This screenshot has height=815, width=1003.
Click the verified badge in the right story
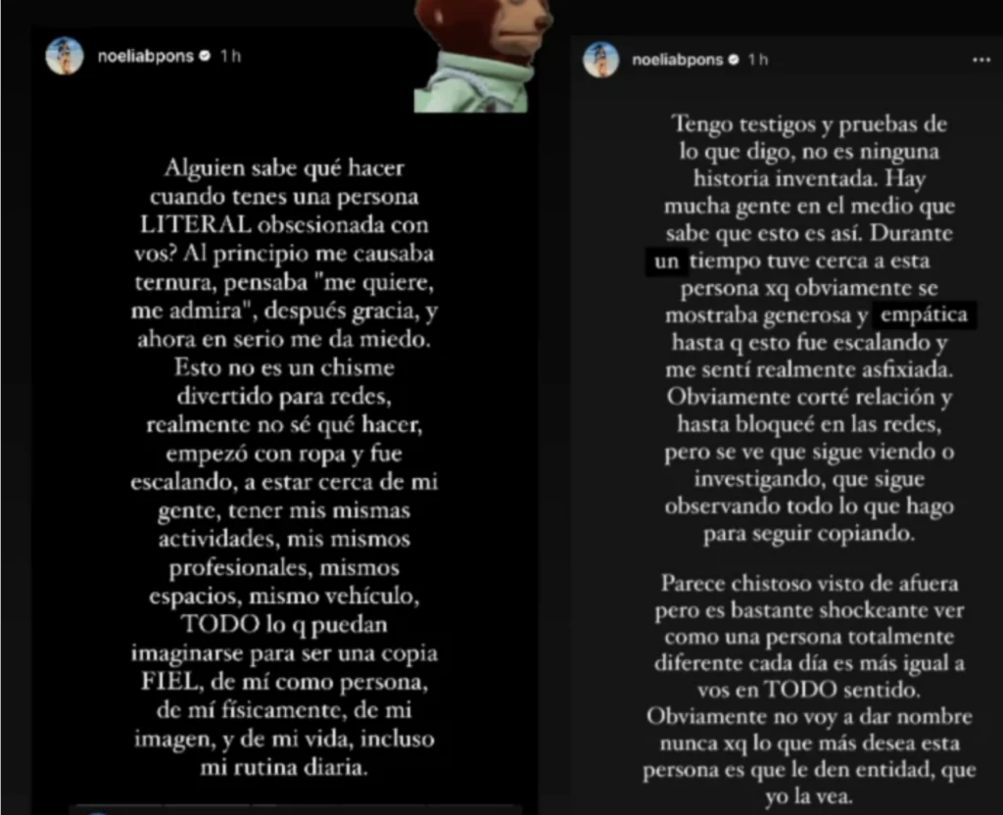[x=734, y=60]
